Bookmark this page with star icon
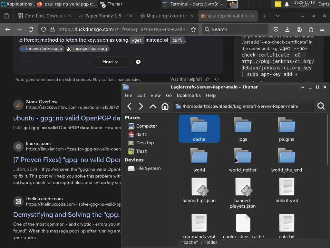 [x=193, y=29]
